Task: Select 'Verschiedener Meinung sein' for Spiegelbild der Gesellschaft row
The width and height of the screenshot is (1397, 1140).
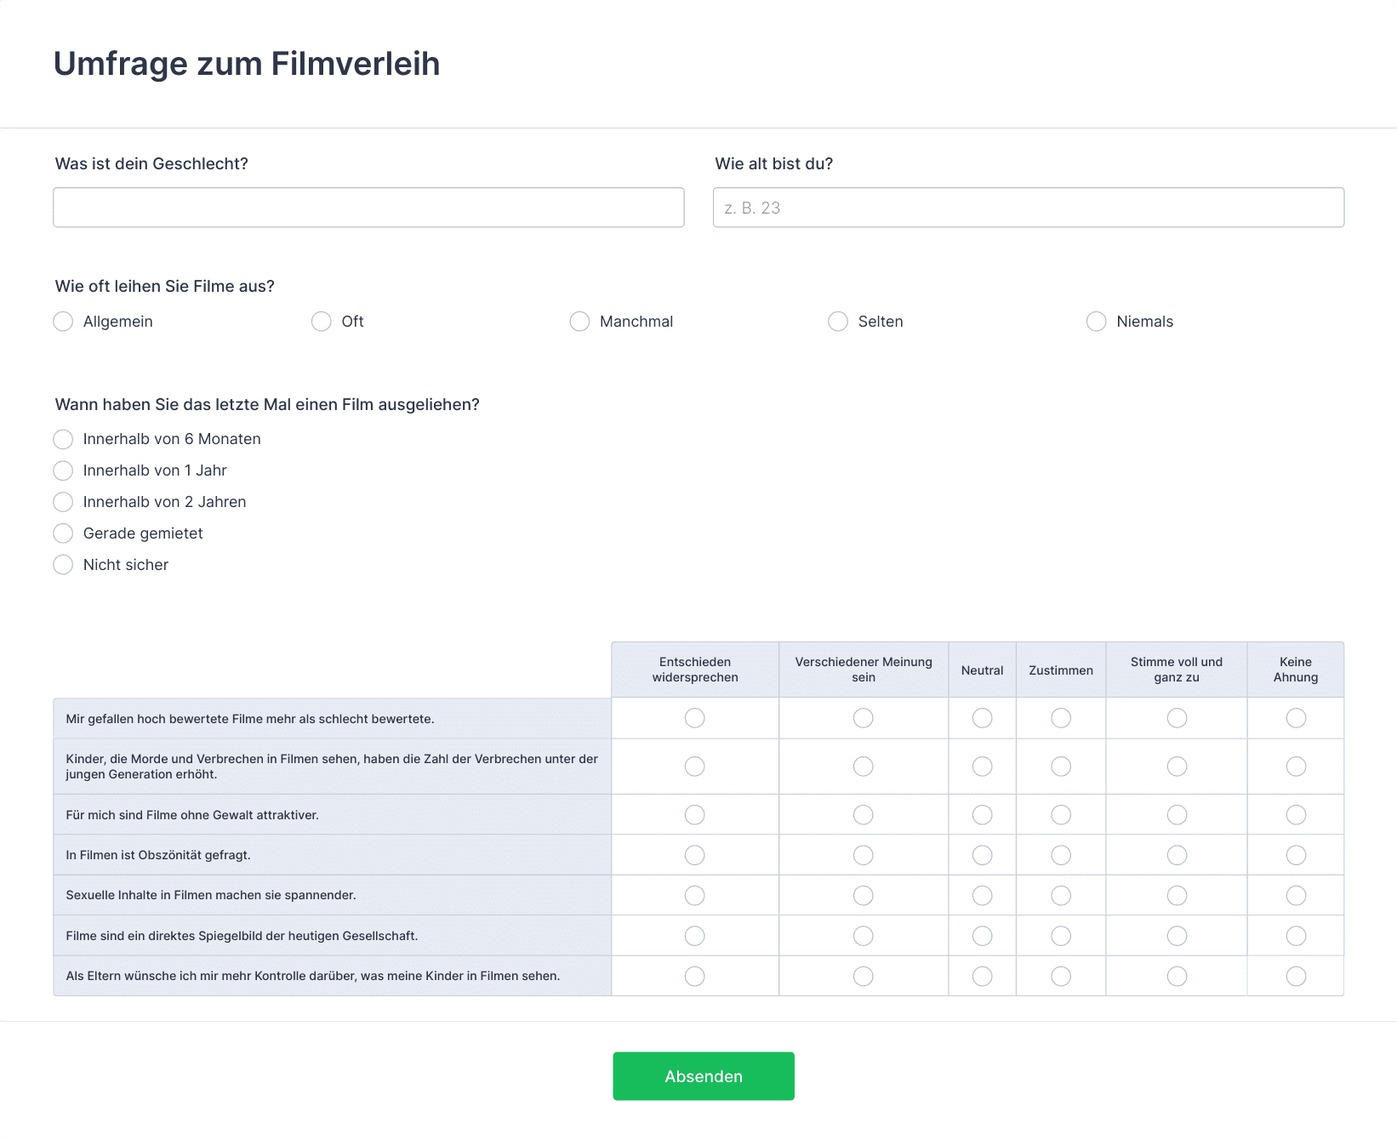Action: pyautogui.click(x=863, y=936)
